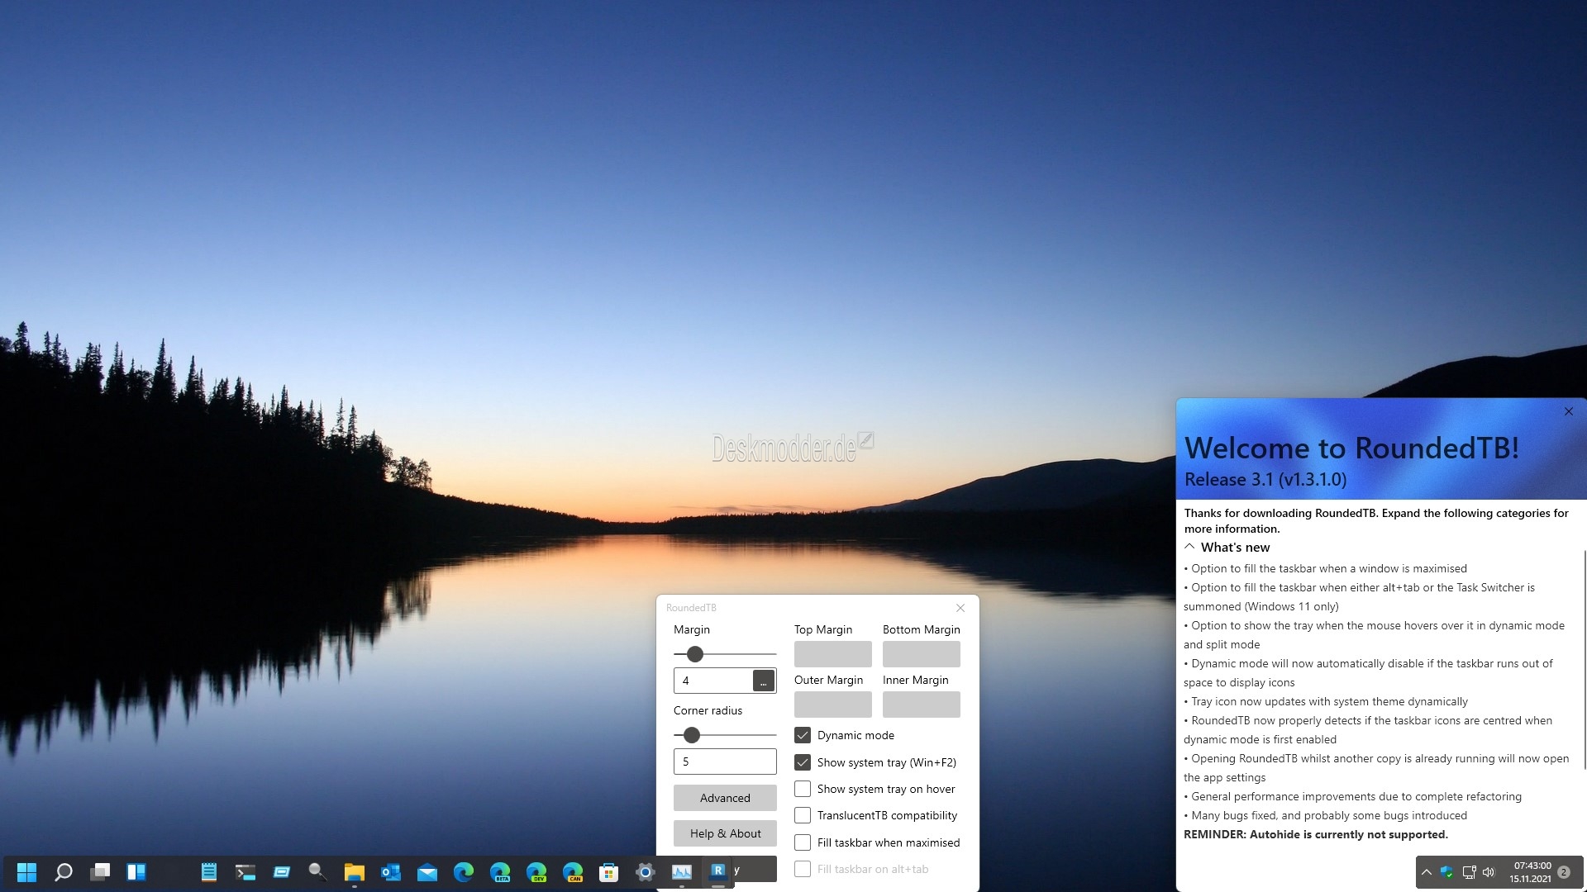1587x892 pixels.
Task: Close the Welcome to RoundedTB panel
Action: [1569, 411]
